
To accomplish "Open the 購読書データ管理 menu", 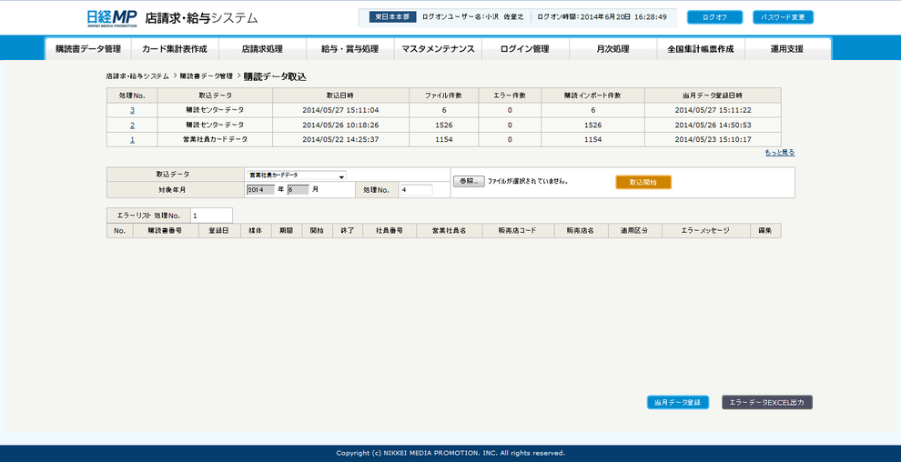I will point(88,49).
